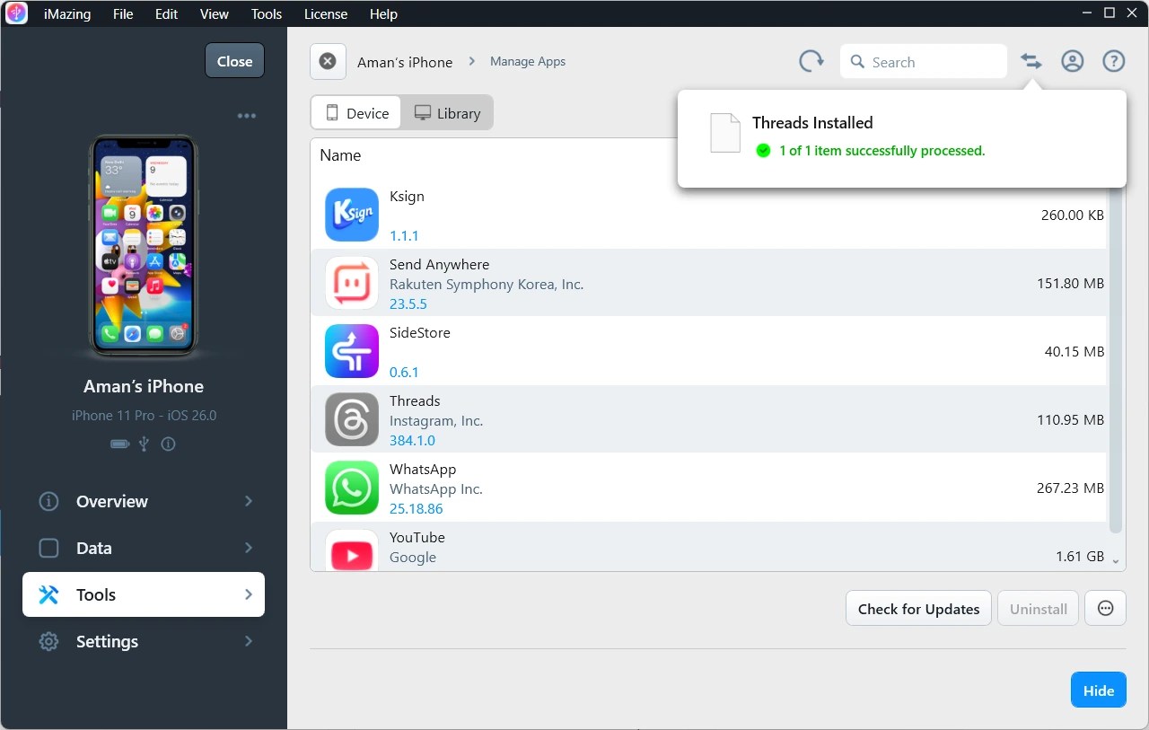1149x730 pixels.
Task: Click into the Search field
Action: click(924, 62)
